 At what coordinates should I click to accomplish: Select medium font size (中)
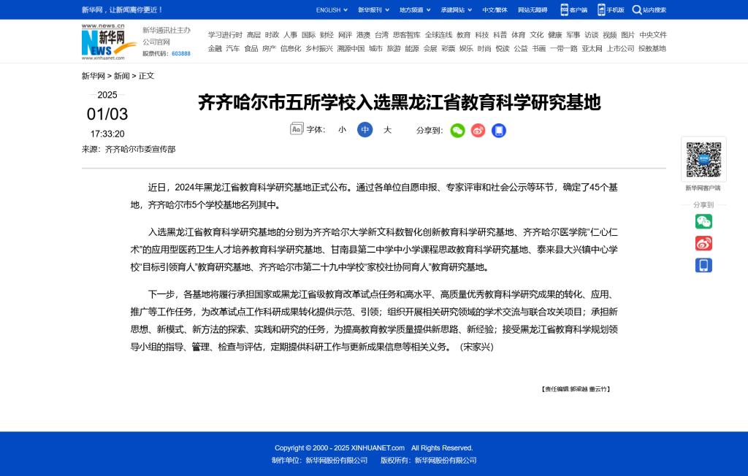[365, 130]
